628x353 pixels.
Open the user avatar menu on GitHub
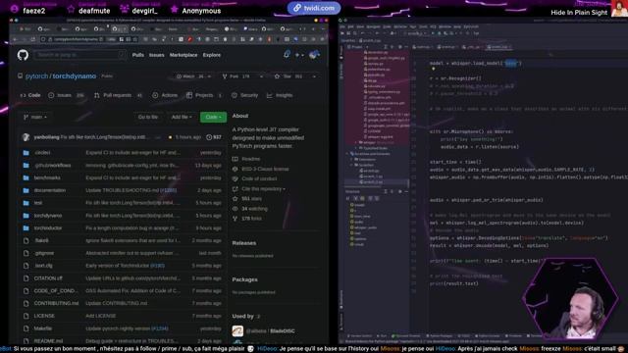(x=314, y=55)
